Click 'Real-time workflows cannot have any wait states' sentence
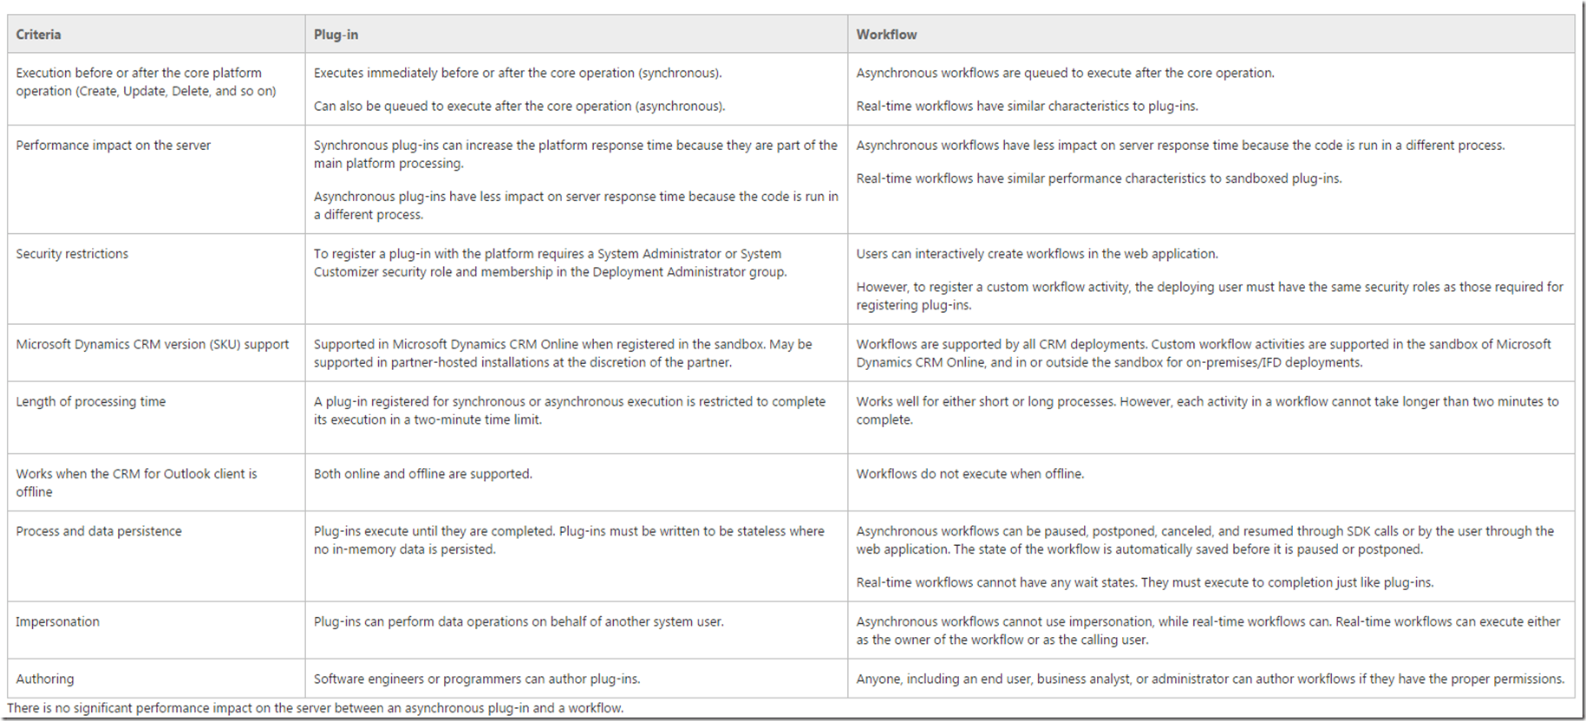1586x721 pixels. [1145, 582]
